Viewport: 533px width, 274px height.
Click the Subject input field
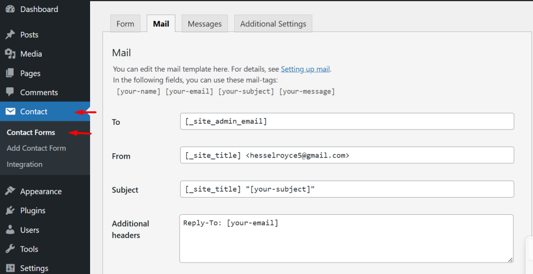347,189
